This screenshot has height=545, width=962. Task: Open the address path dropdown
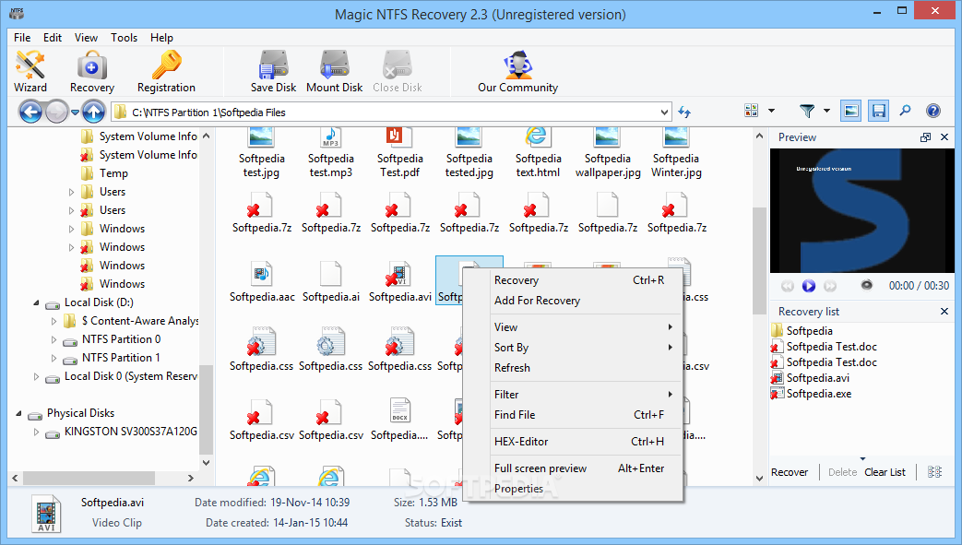coord(664,113)
